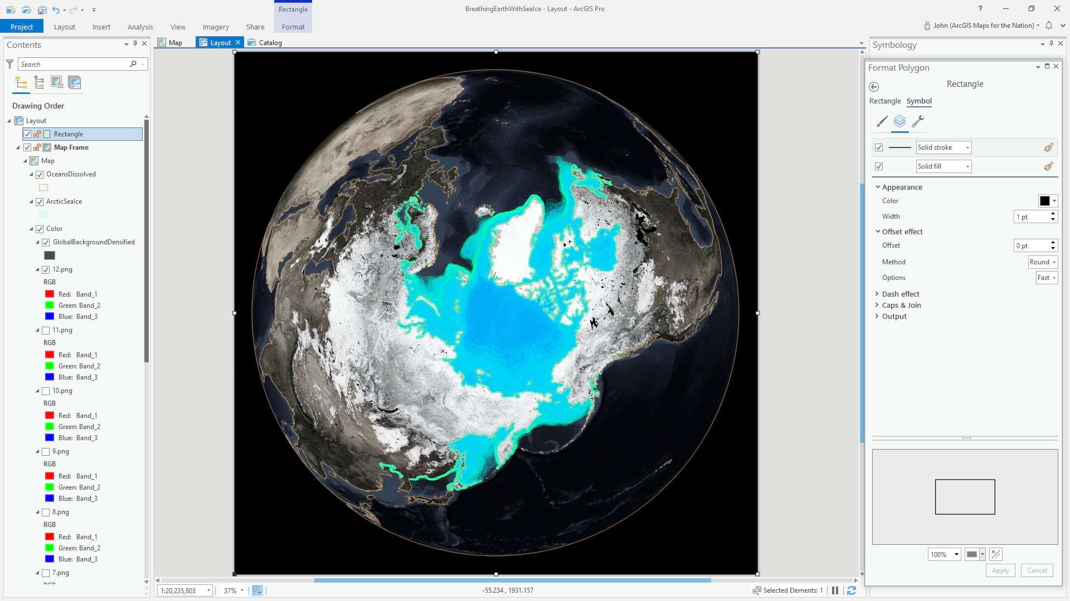Click the refresh icon in status bar
This screenshot has width=1070, height=601.
click(x=852, y=590)
